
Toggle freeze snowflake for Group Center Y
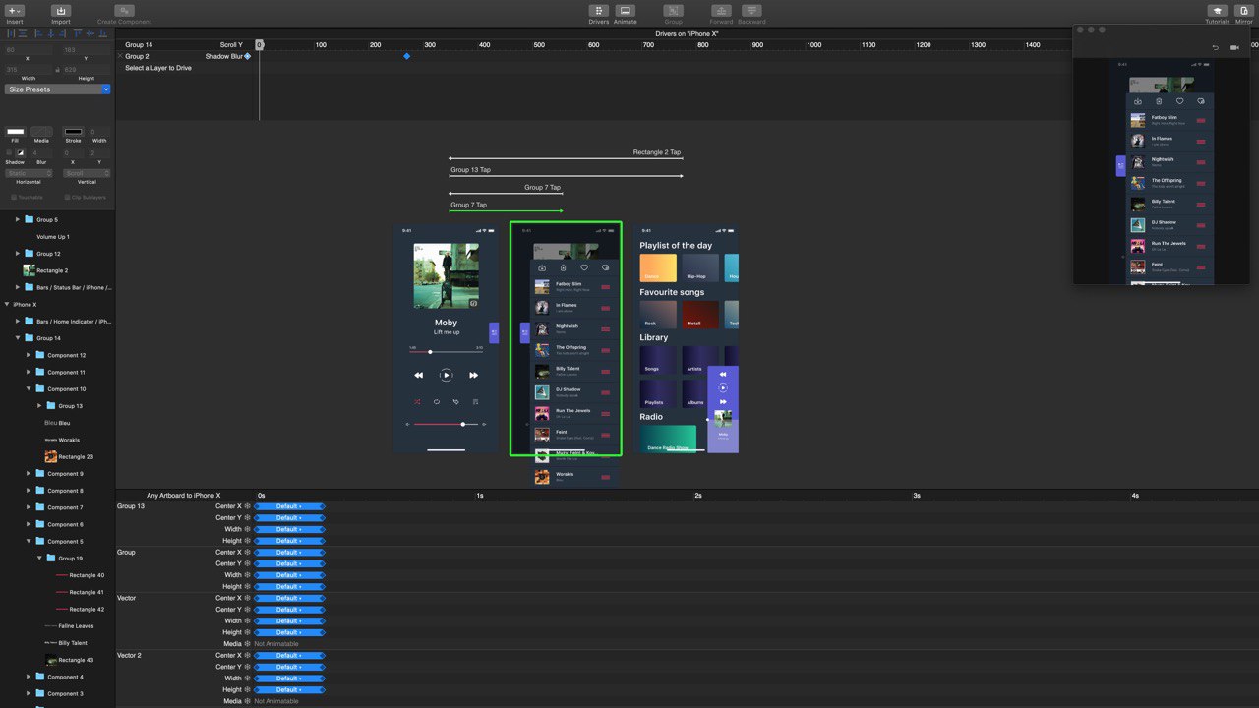coord(248,563)
